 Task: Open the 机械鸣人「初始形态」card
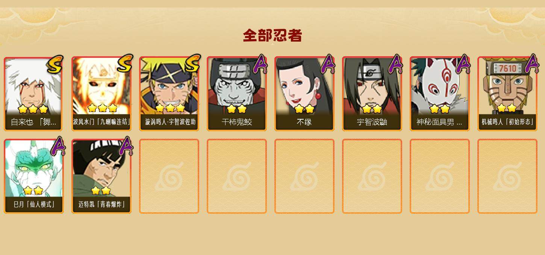coord(507,94)
